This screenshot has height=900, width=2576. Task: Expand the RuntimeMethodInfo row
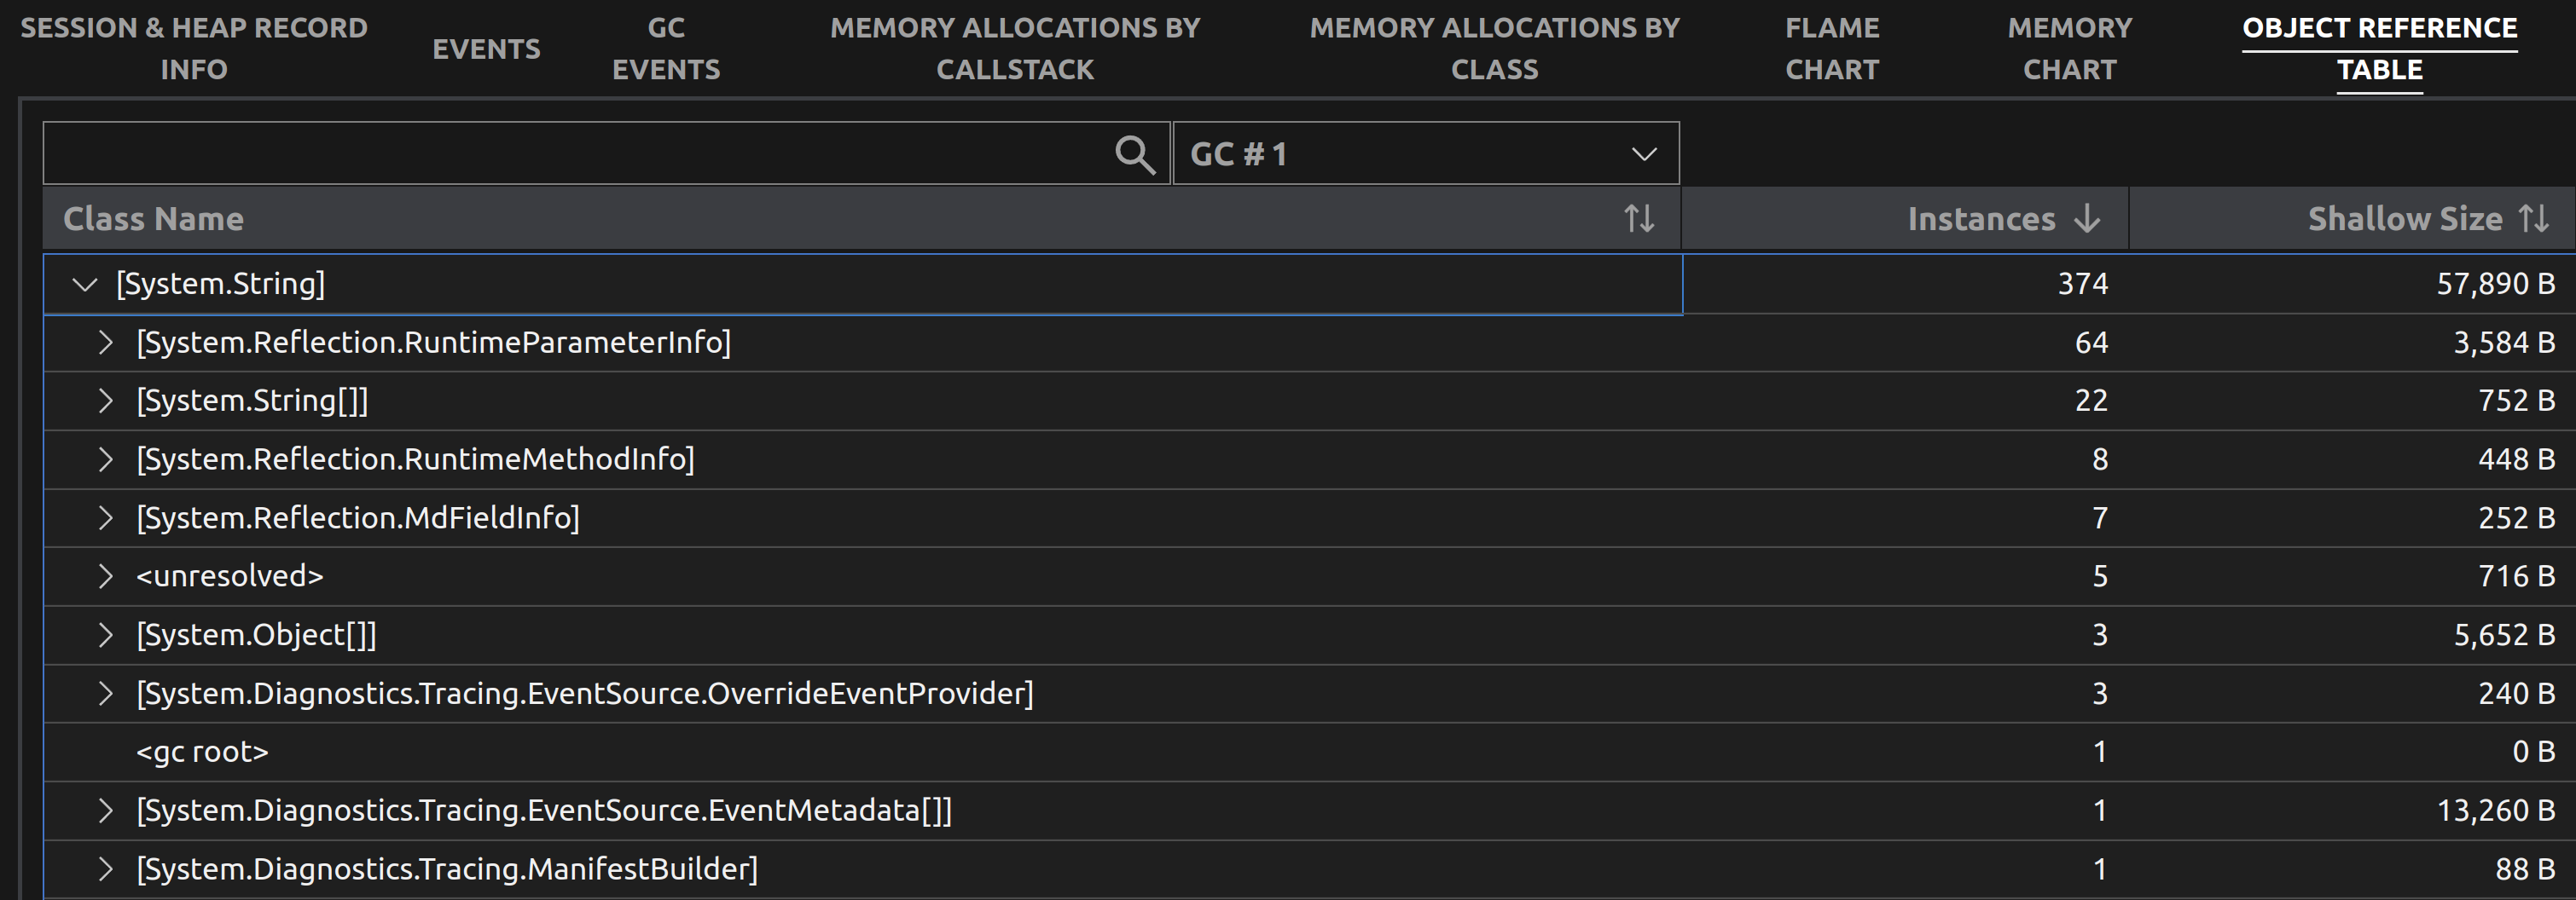105,459
